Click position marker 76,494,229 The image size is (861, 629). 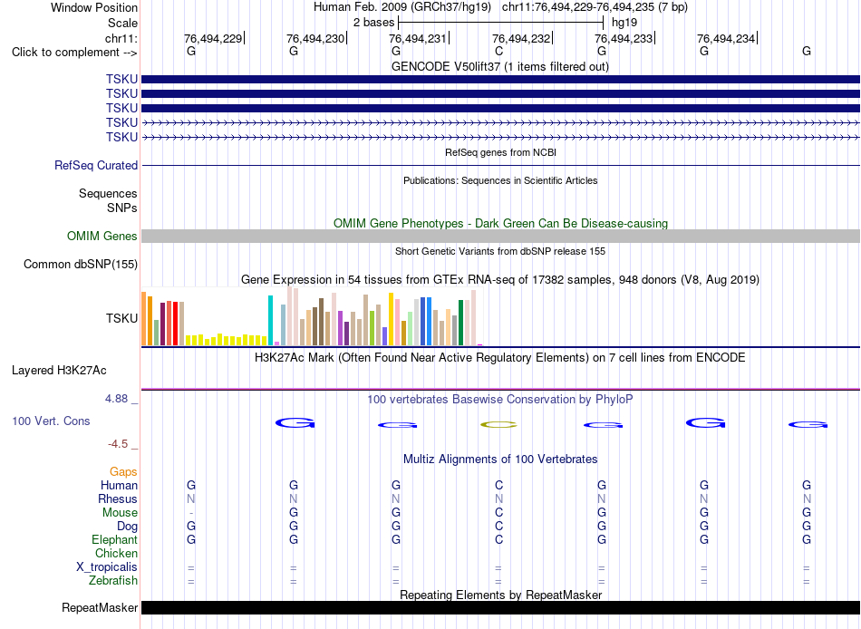click(213, 38)
